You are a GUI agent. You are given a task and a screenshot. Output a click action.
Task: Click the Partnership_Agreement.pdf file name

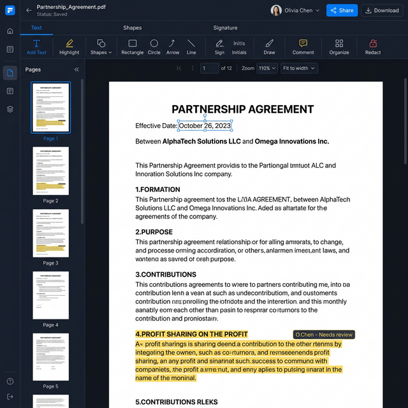click(x=71, y=7)
